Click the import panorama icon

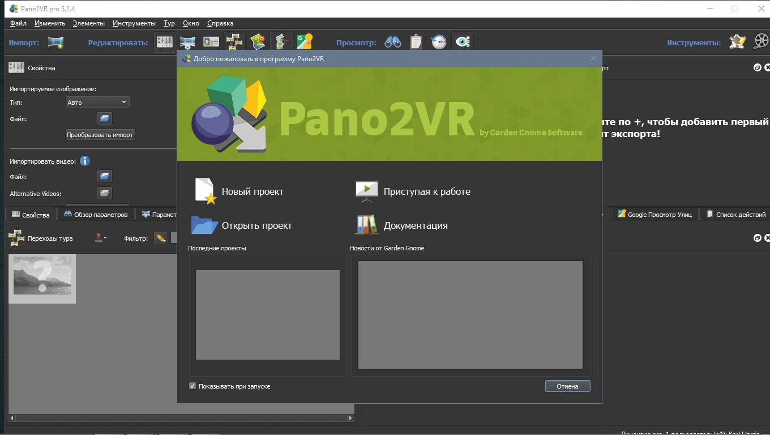tap(55, 42)
